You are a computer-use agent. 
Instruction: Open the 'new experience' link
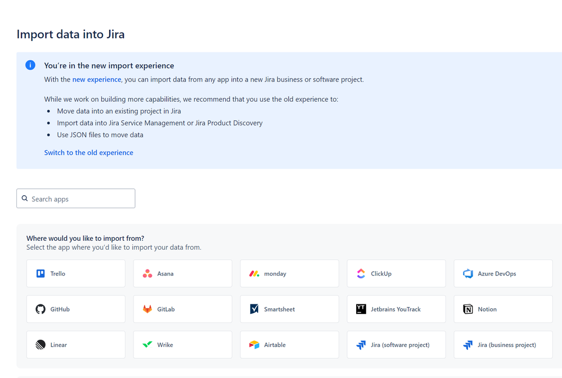(97, 79)
